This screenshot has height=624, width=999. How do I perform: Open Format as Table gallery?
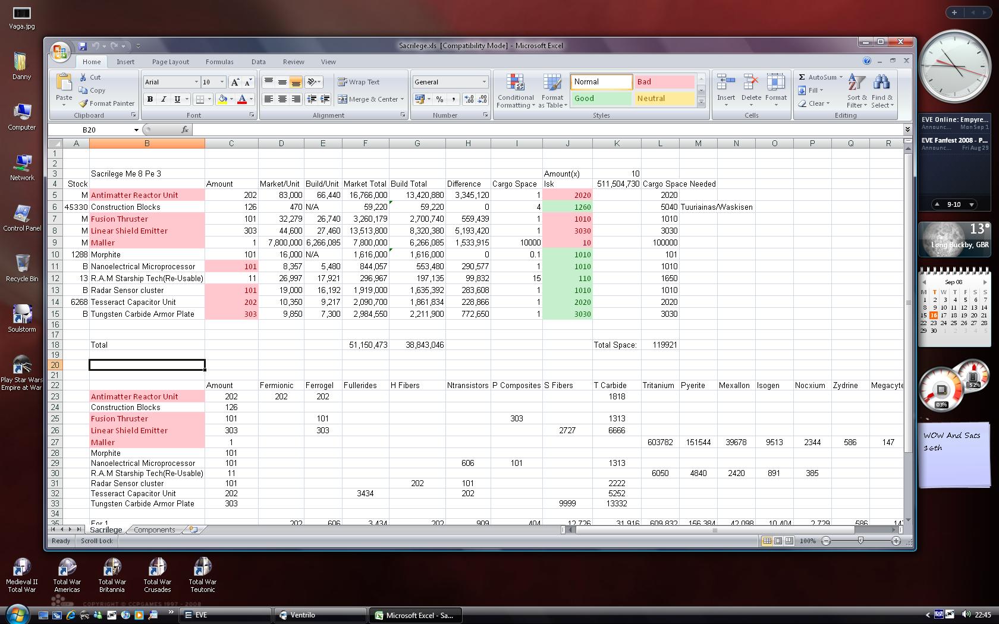click(552, 91)
